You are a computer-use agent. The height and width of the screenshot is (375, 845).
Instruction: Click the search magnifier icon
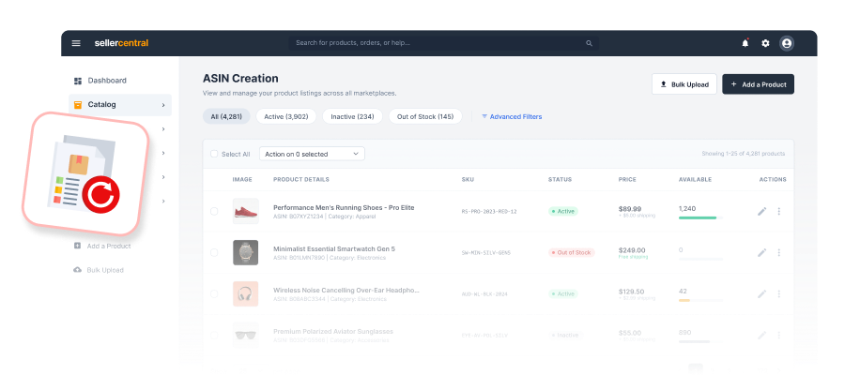589,43
